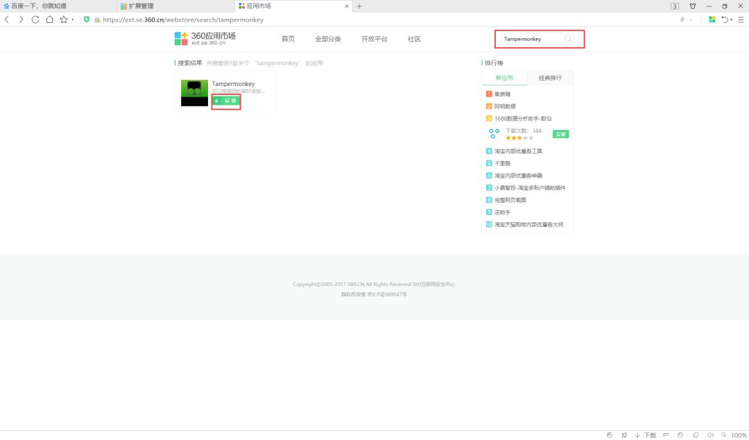Go forward with the browser forward arrow
This screenshot has height=440, width=749.
(21, 19)
